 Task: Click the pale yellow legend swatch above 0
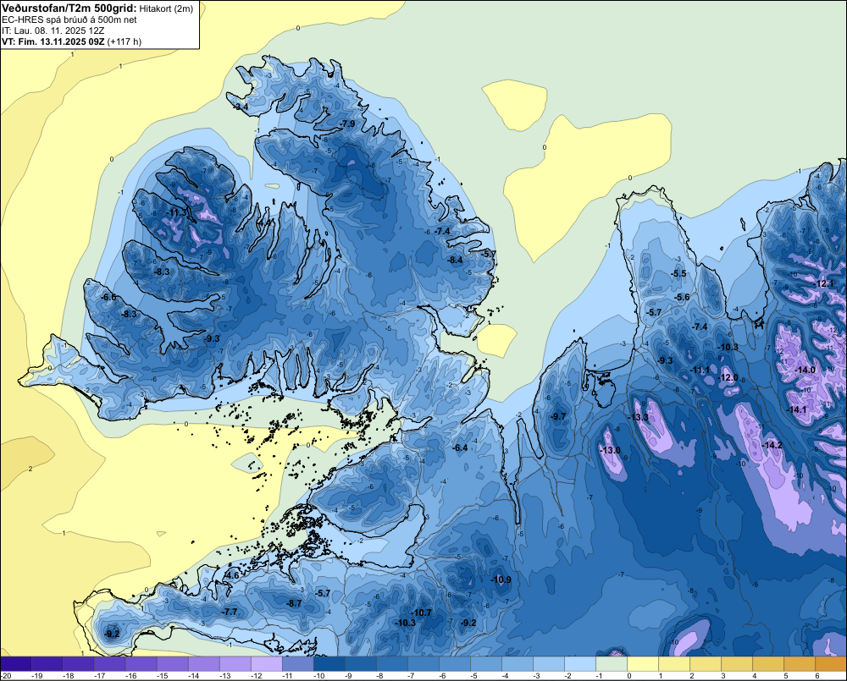pos(643,664)
